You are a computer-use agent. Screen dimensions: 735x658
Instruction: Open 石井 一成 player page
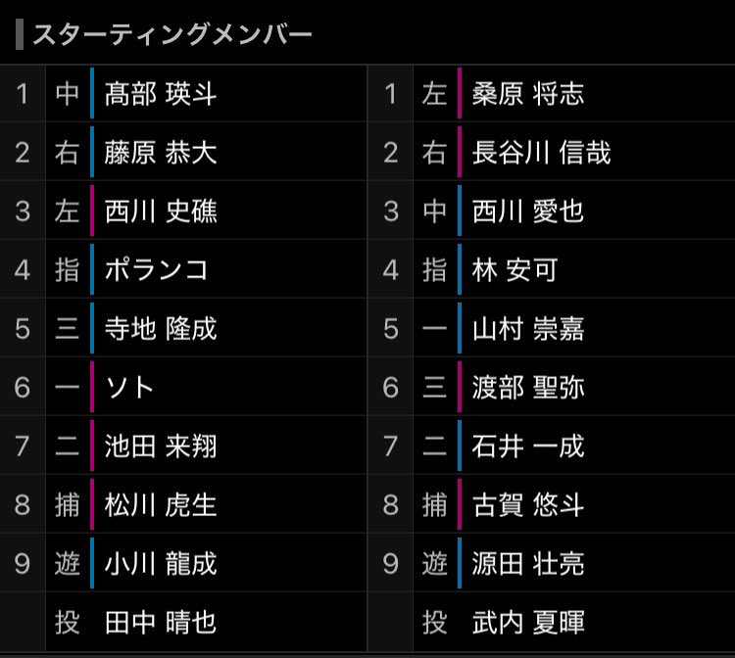528,446
